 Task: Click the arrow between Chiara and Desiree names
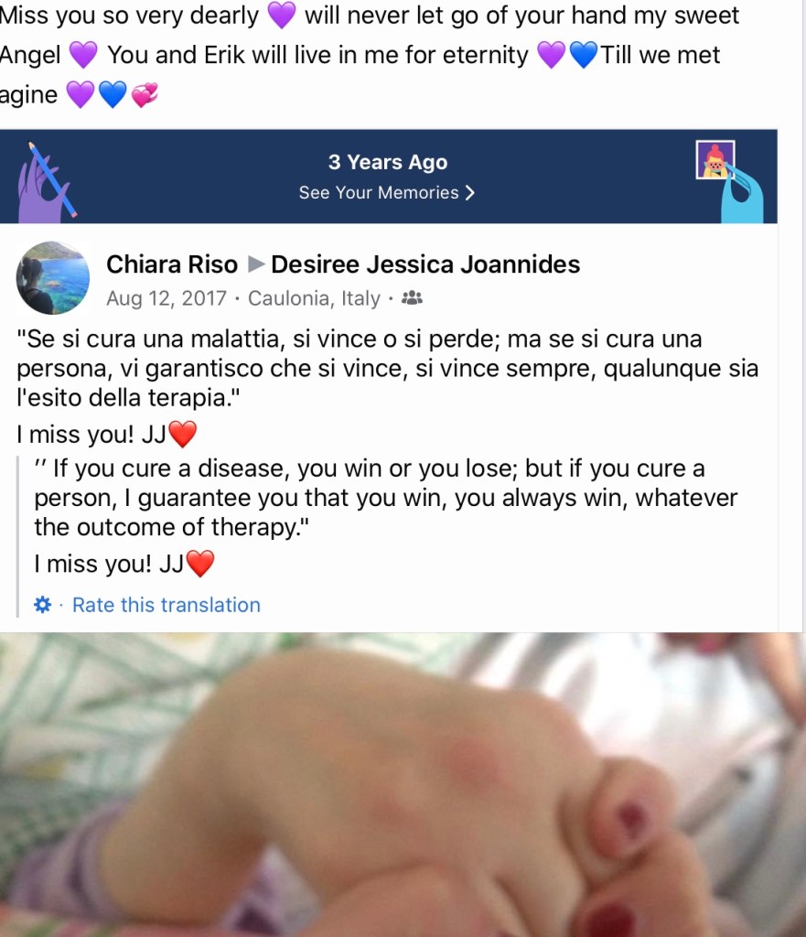point(256,264)
